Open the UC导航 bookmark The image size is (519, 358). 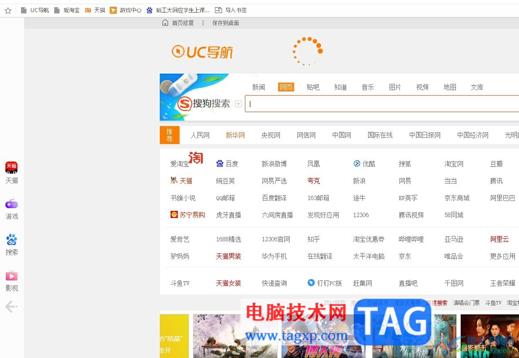35,10
